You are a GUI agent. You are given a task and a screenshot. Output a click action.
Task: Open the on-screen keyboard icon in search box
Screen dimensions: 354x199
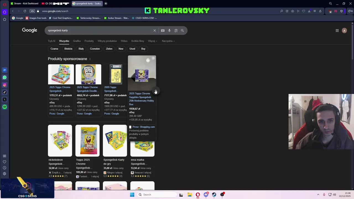click(163, 30)
